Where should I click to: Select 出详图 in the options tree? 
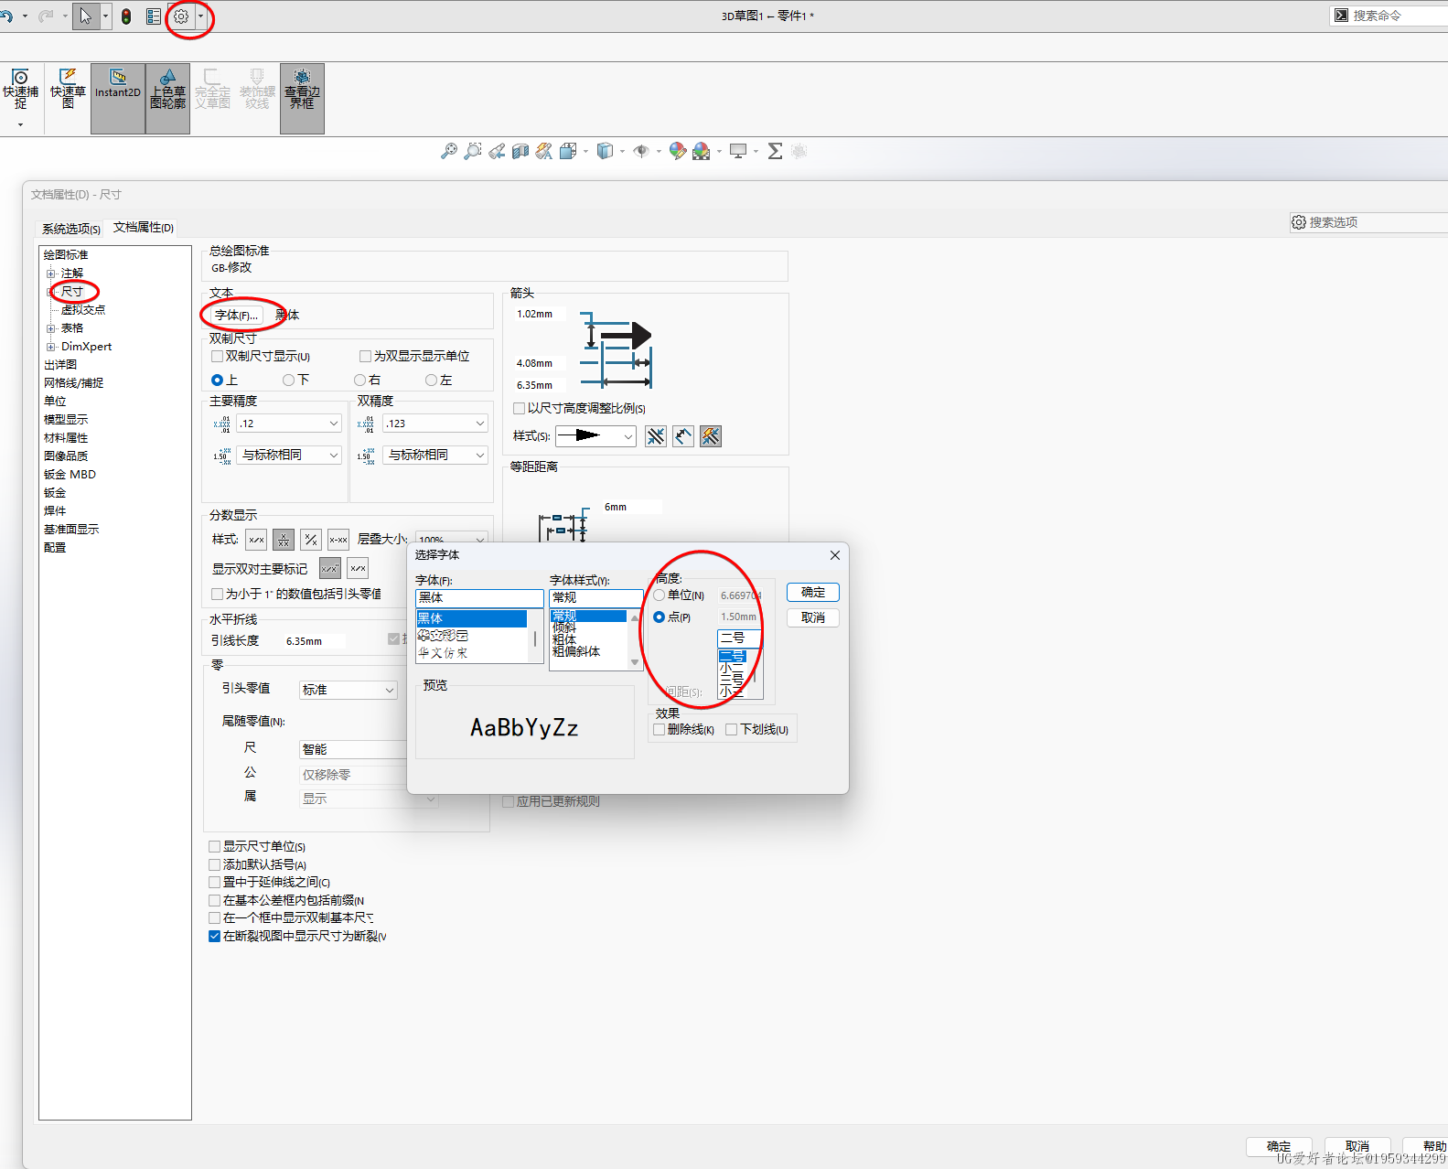[60, 365]
